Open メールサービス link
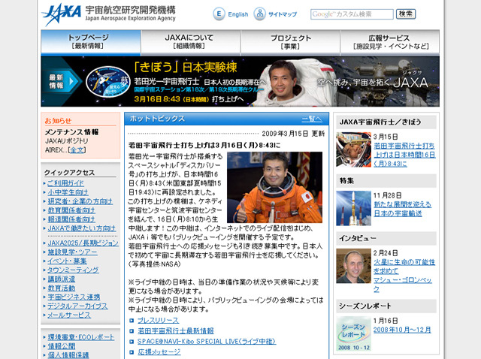Image resolution: width=481 pixels, height=359 pixels. [69, 315]
